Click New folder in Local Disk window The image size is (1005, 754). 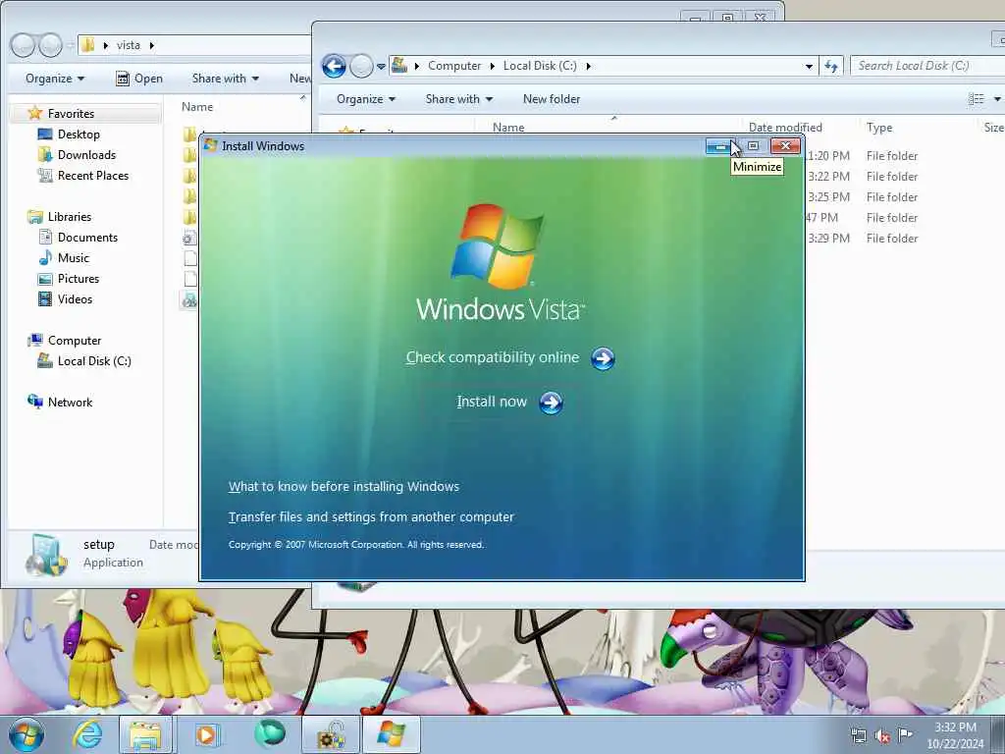tap(552, 99)
